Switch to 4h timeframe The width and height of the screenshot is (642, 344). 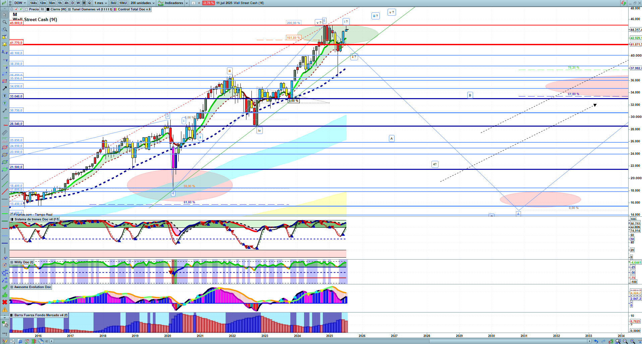66,3
